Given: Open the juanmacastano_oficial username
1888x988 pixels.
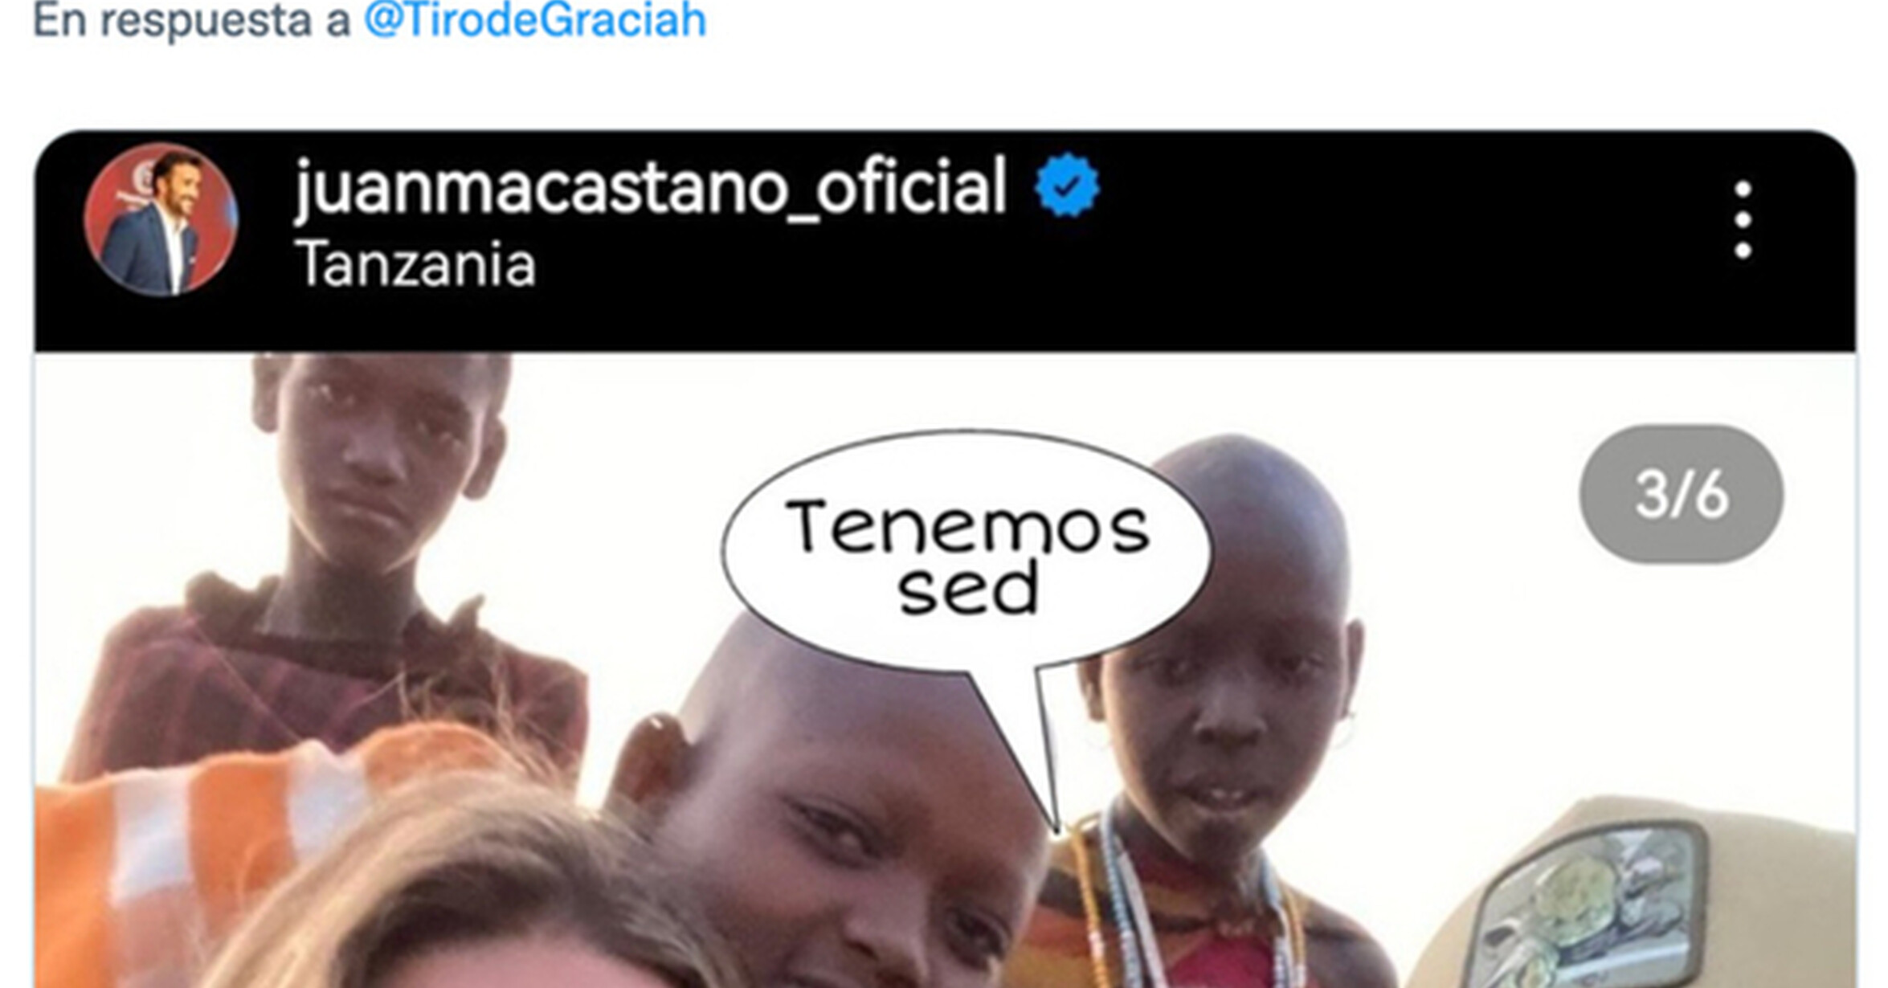Looking at the screenshot, I should point(651,186).
